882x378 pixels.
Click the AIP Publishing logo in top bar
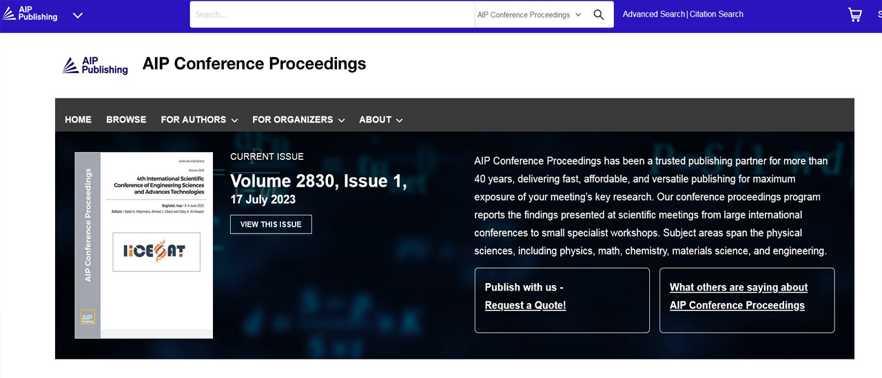click(x=30, y=14)
